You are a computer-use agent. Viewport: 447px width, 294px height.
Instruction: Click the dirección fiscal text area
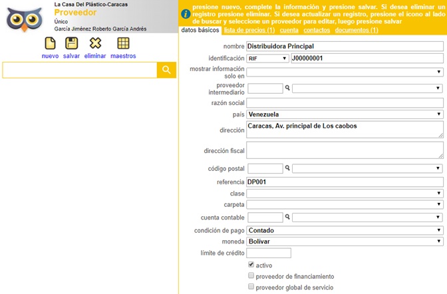point(345,150)
